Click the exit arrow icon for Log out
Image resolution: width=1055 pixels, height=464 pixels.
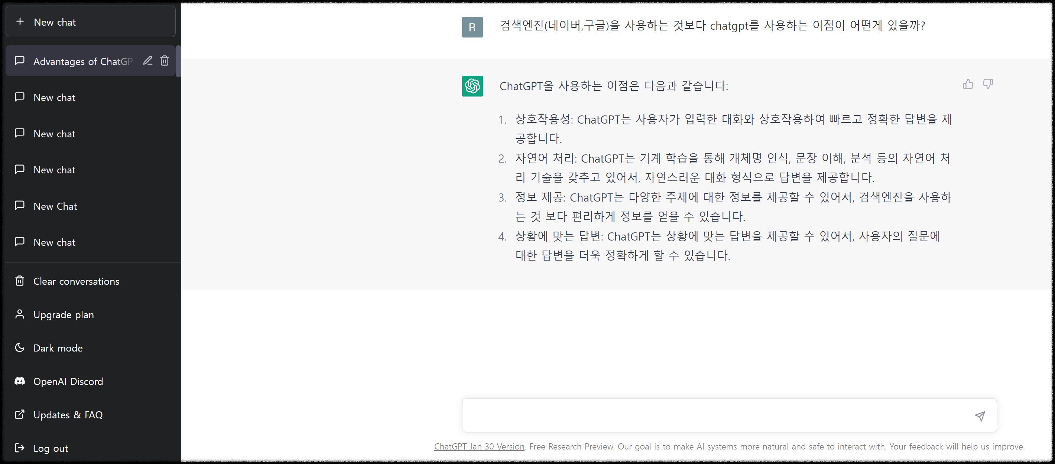[20, 448]
